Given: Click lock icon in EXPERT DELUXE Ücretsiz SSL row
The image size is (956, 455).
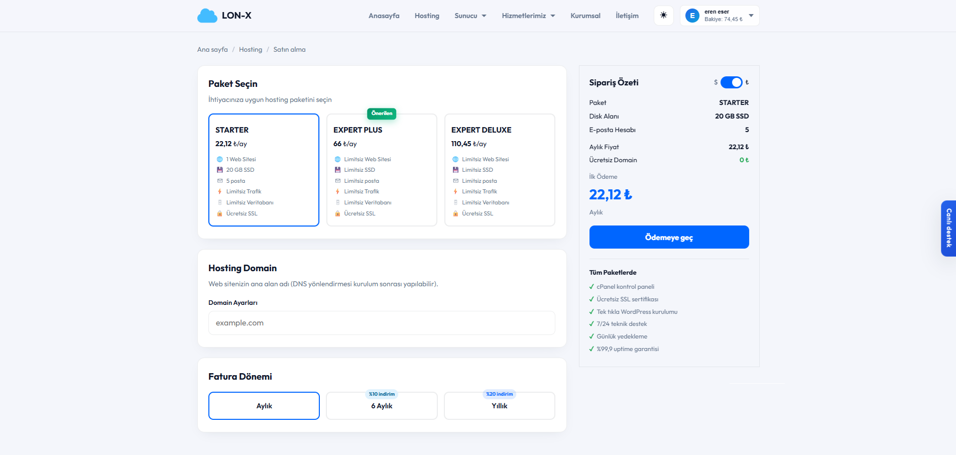Looking at the screenshot, I should (x=455, y=213).
